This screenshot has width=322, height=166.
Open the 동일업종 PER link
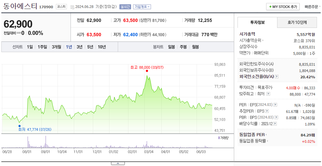pos(252,135)
